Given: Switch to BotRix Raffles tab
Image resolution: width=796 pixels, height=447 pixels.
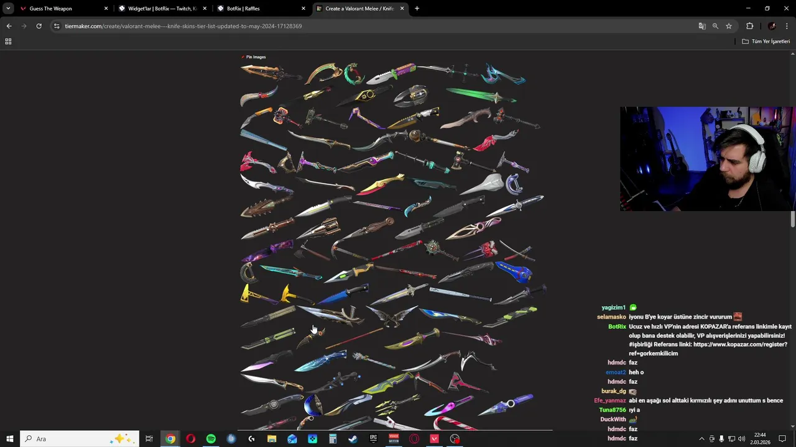Looking at the screenshot, I should tap(261, 9).
